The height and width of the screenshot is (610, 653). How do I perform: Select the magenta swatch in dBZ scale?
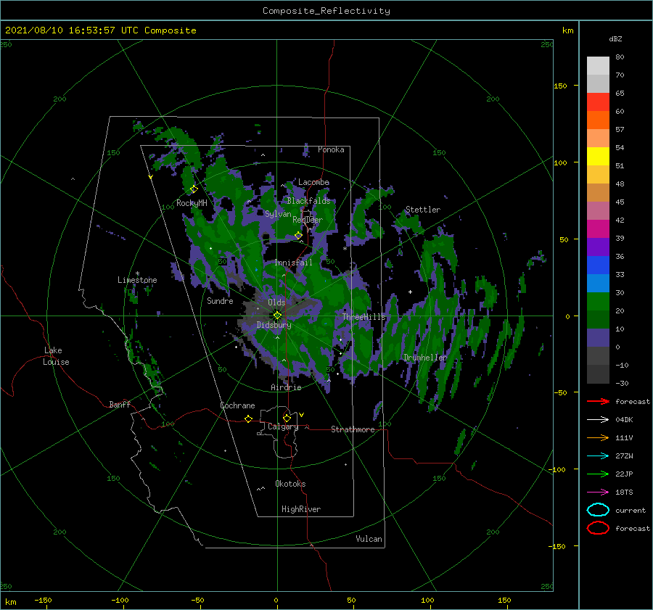[598, 229]
